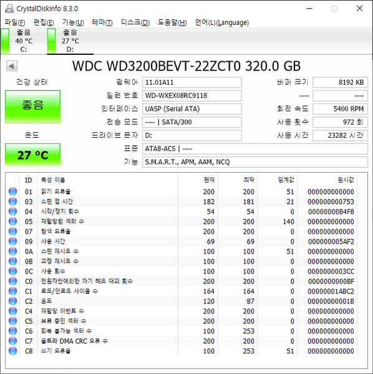373x374 pixels.
Task: Select the 스핀 업 시간 attribute row
Action: tap(182, 201)
